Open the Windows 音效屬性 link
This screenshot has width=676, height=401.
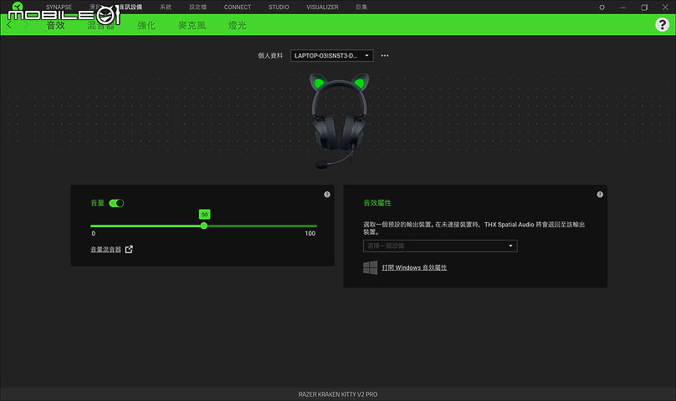point(414,267)
